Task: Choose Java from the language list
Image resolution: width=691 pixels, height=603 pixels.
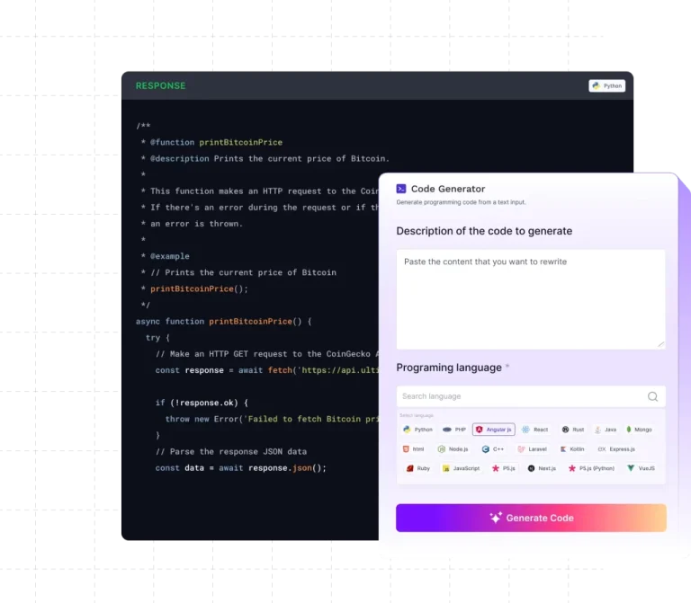Action: coord(606,430)
